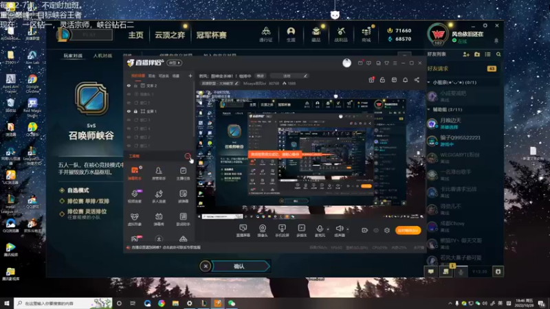Viewport: 550px width, 309px height.
Task: Click Google Chrome desktop icon
Action: tap(32, 83)
